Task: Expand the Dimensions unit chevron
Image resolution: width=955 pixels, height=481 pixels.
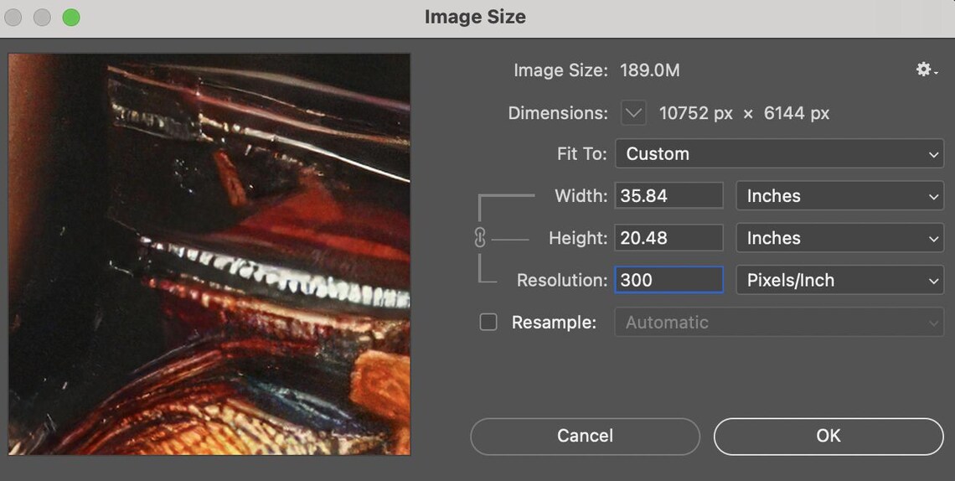Action: pos(633,112)
